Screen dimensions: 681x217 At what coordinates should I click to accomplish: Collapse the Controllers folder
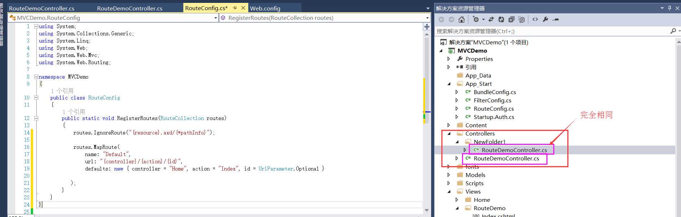tap(449, 133)
